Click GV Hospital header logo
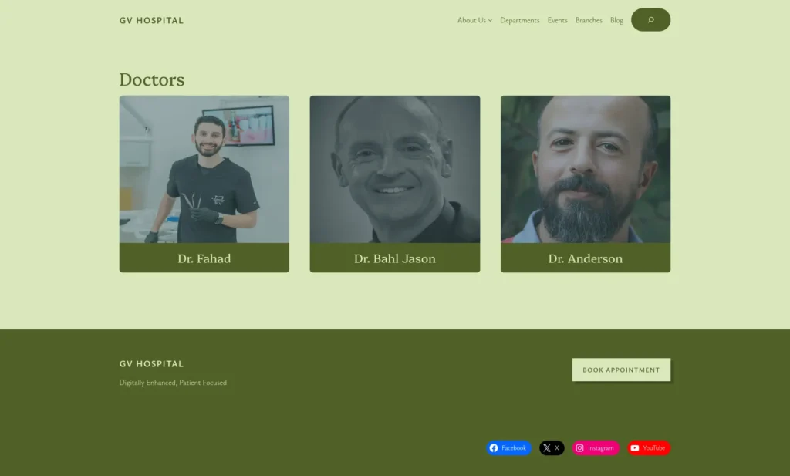This screenshot has height=476, width=790. pyautogui.click(x=151, y=21)
